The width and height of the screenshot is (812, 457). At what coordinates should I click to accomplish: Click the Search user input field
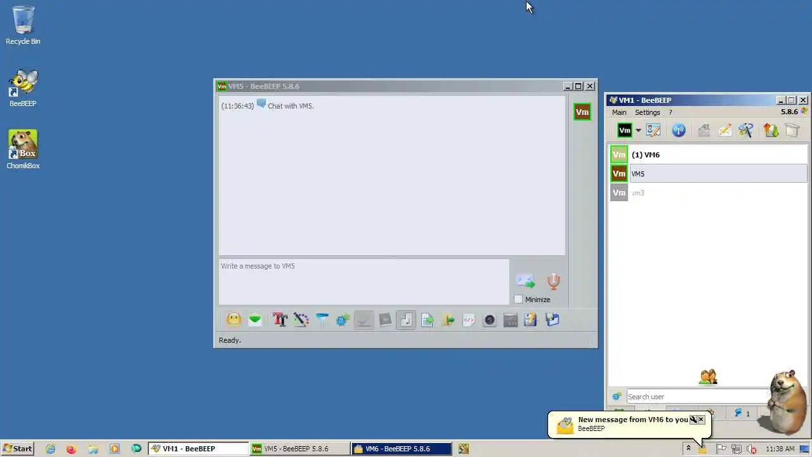pyautogui.click(x=698, y=397)
